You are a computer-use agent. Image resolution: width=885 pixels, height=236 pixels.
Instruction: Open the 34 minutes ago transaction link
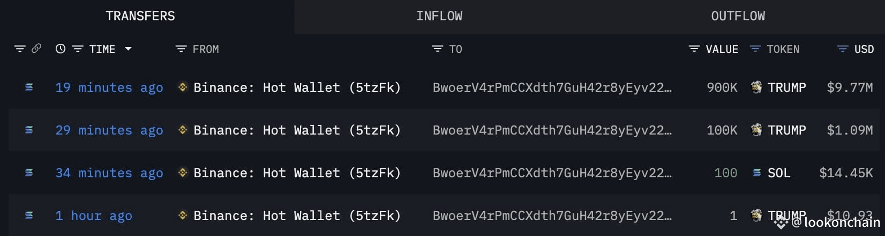click(109, 173)
